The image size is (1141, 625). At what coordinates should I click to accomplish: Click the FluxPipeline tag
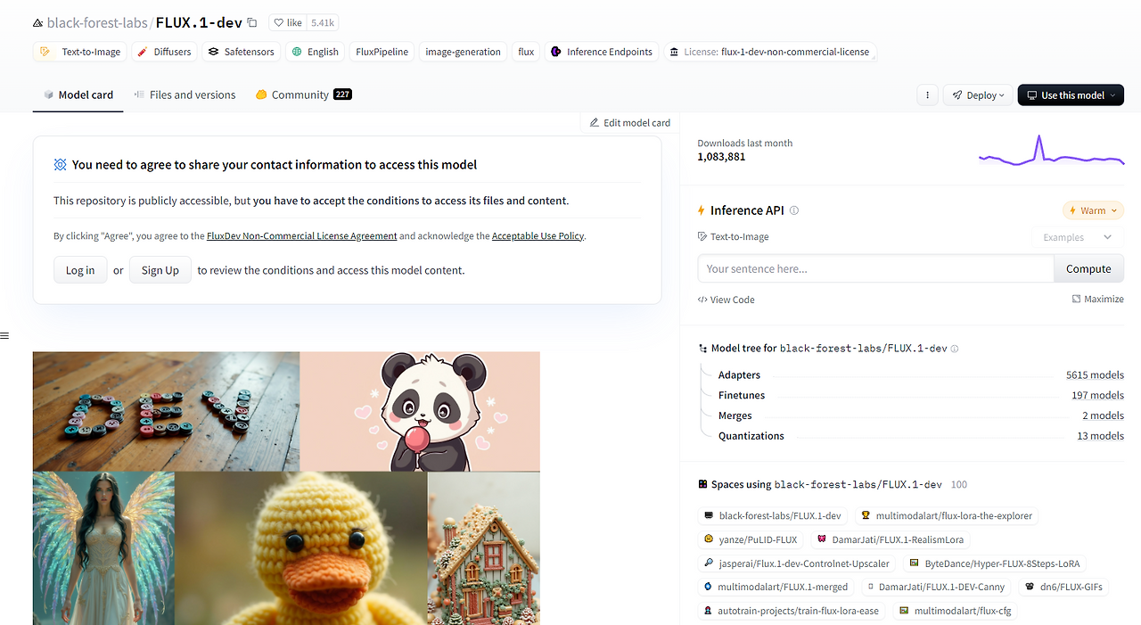click(382, 52)
